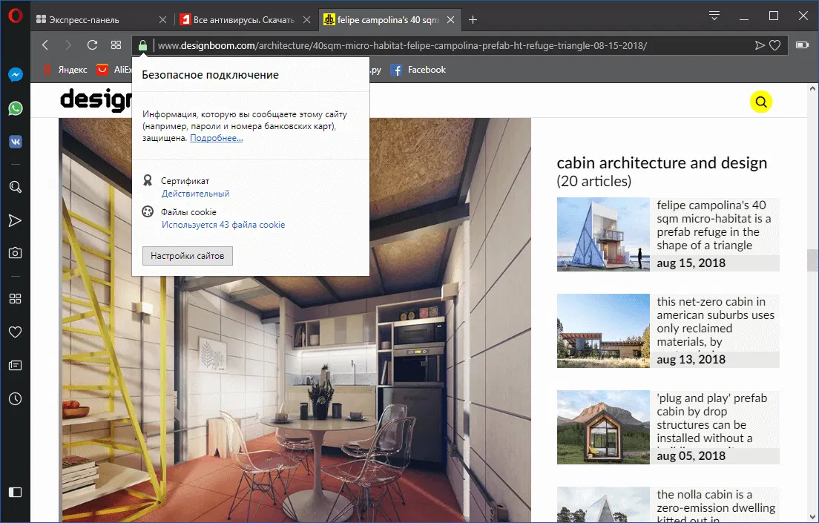
Task: Open the 'plug and play' prefab cabin thumbnail
Action: click(x=603, y=427)
